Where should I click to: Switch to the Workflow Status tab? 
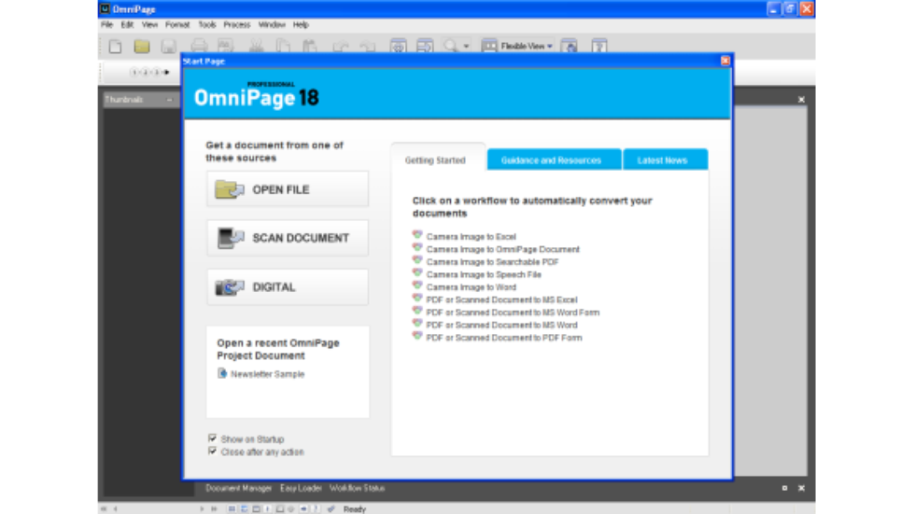(x=357, y=489)
